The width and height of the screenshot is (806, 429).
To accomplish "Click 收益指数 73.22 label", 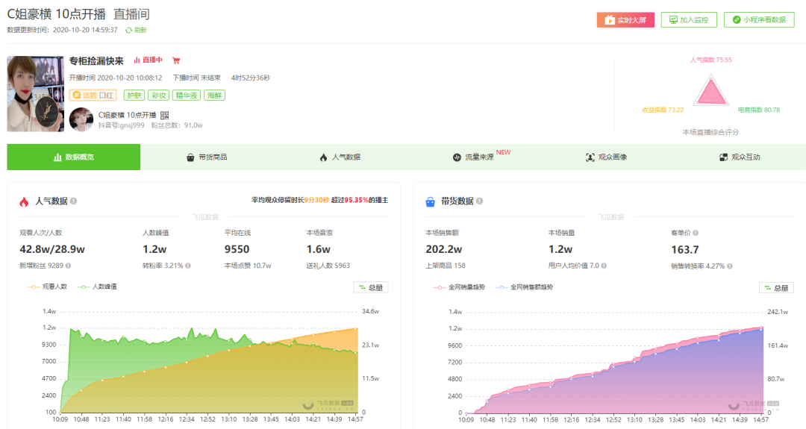I will tap(663, 110).
